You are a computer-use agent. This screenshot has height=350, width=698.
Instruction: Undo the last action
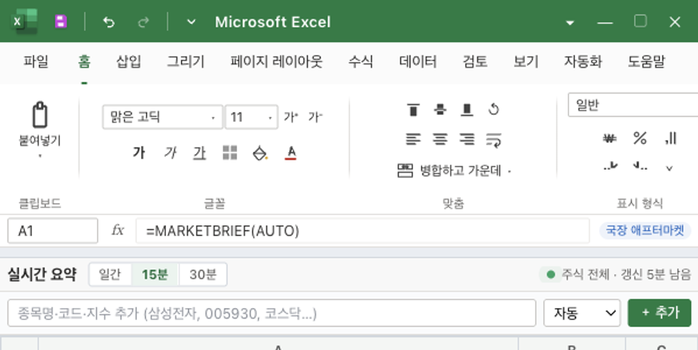[x=108, y=22]
